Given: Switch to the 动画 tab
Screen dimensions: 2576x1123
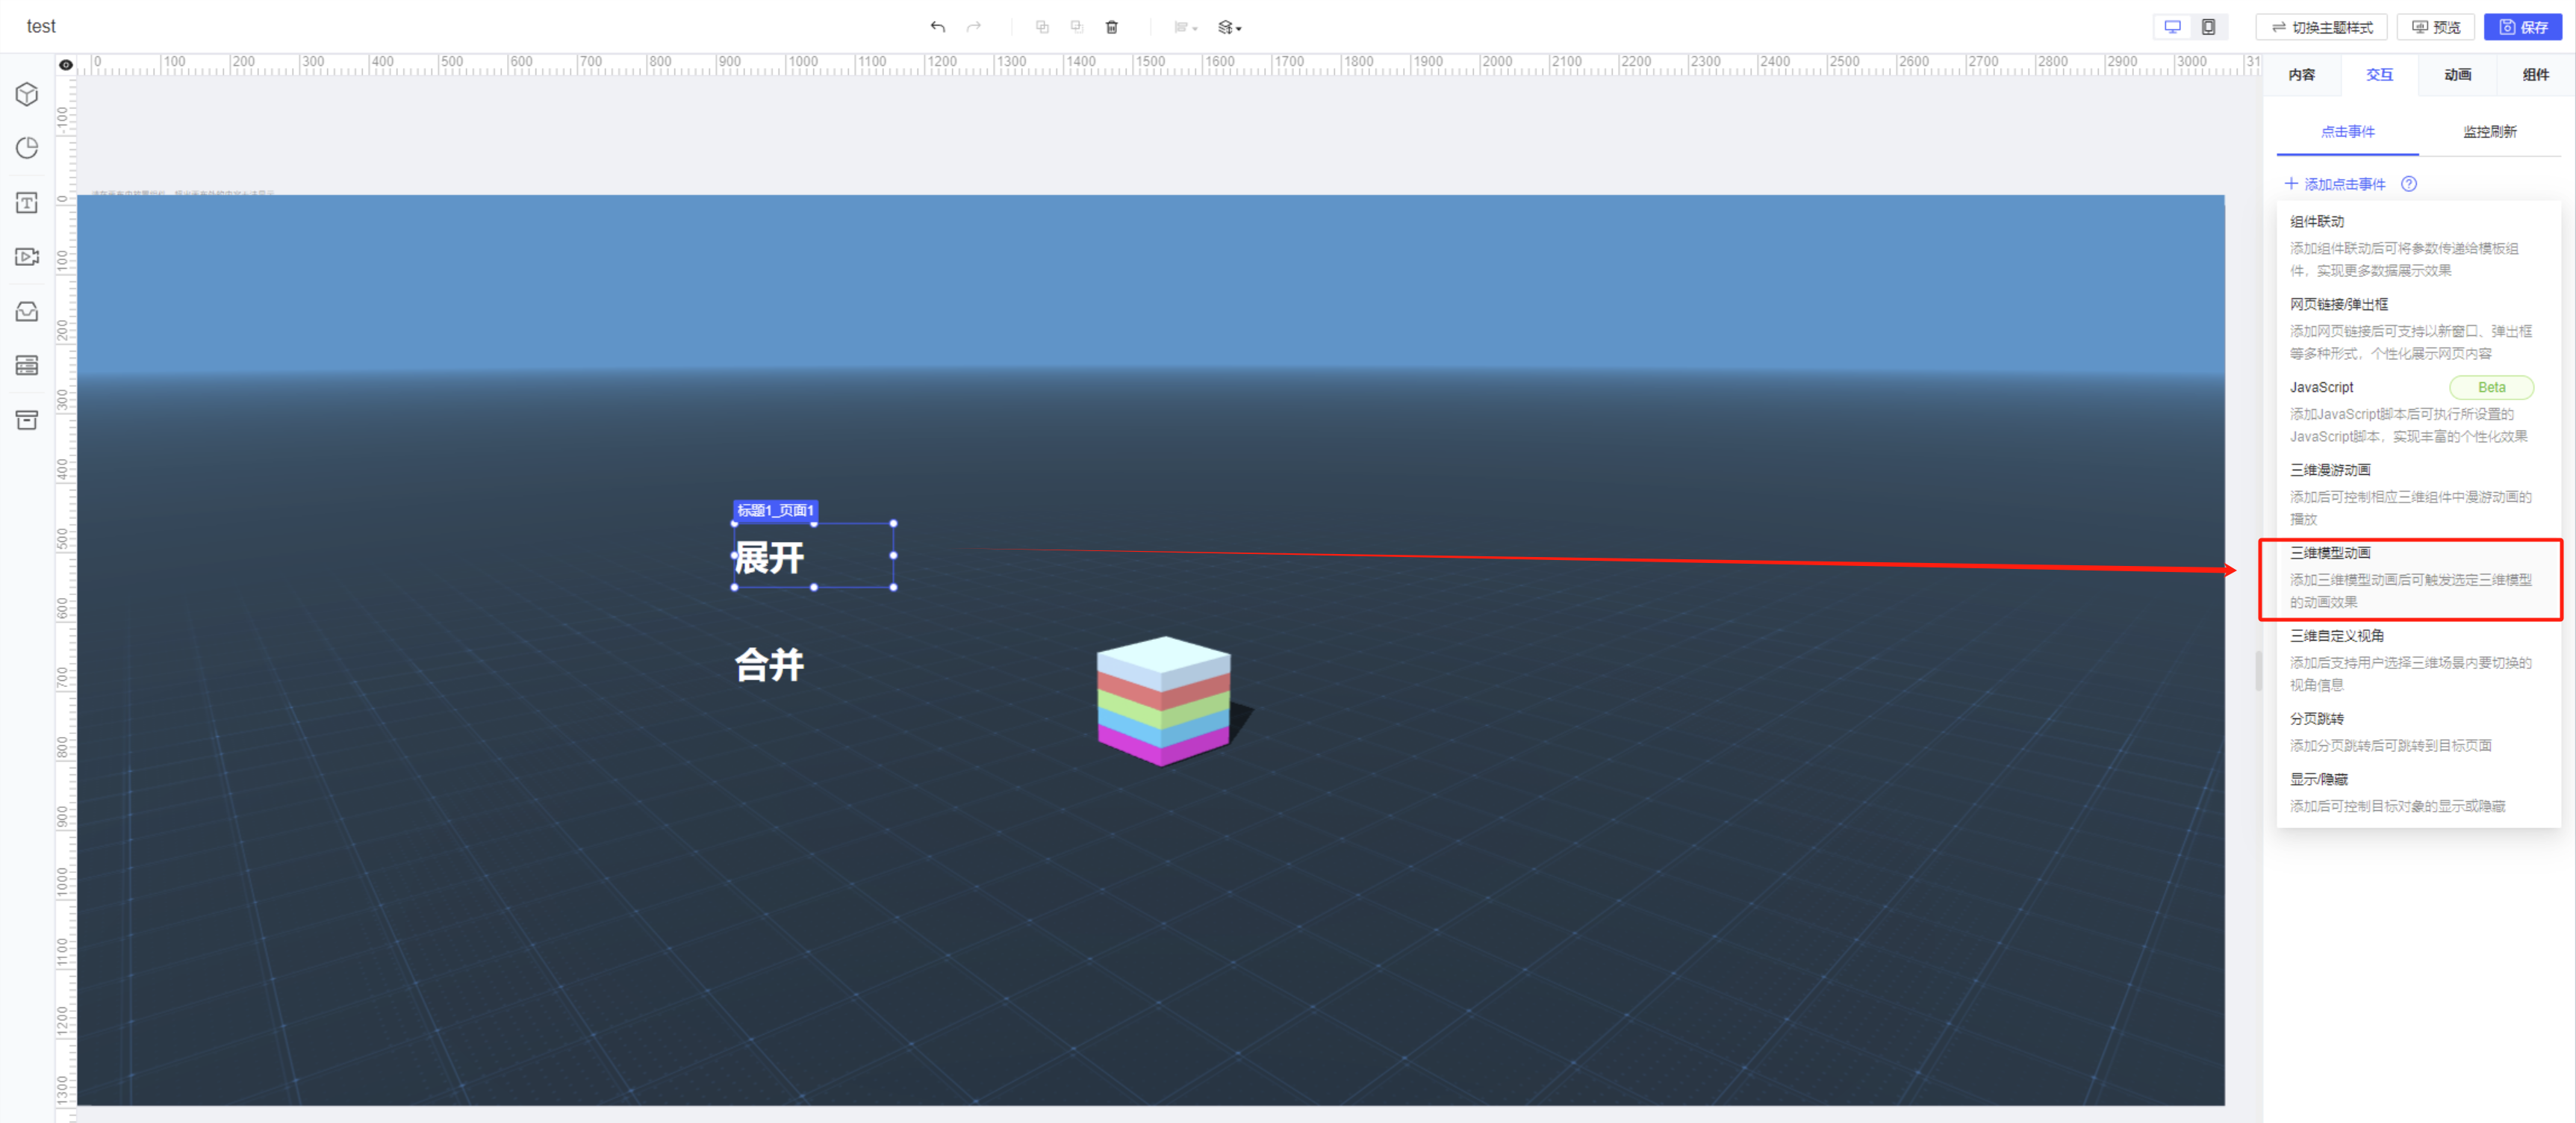Looking at the screenshot, I should pos(2457,75).
